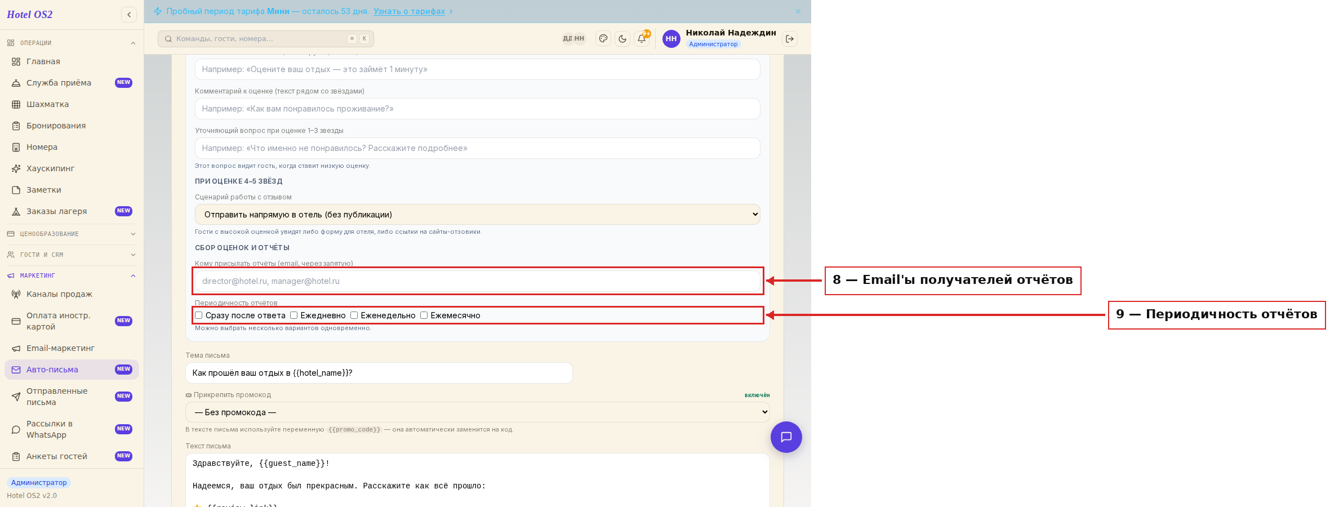Click the ДД НН date format badge
This screenshot has height=507, width=1339.
tap(573, 39)
